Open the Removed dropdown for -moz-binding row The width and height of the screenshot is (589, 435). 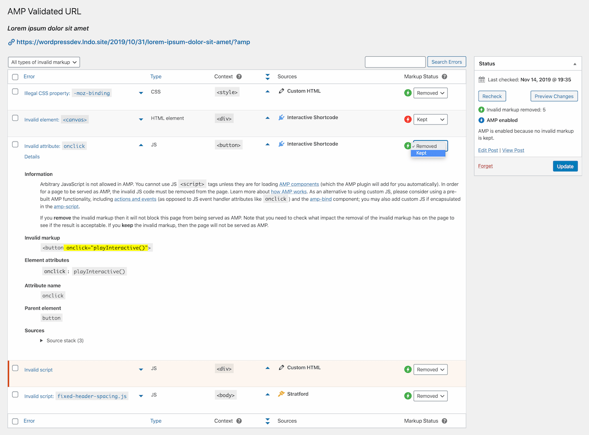[x=430, y=93]
